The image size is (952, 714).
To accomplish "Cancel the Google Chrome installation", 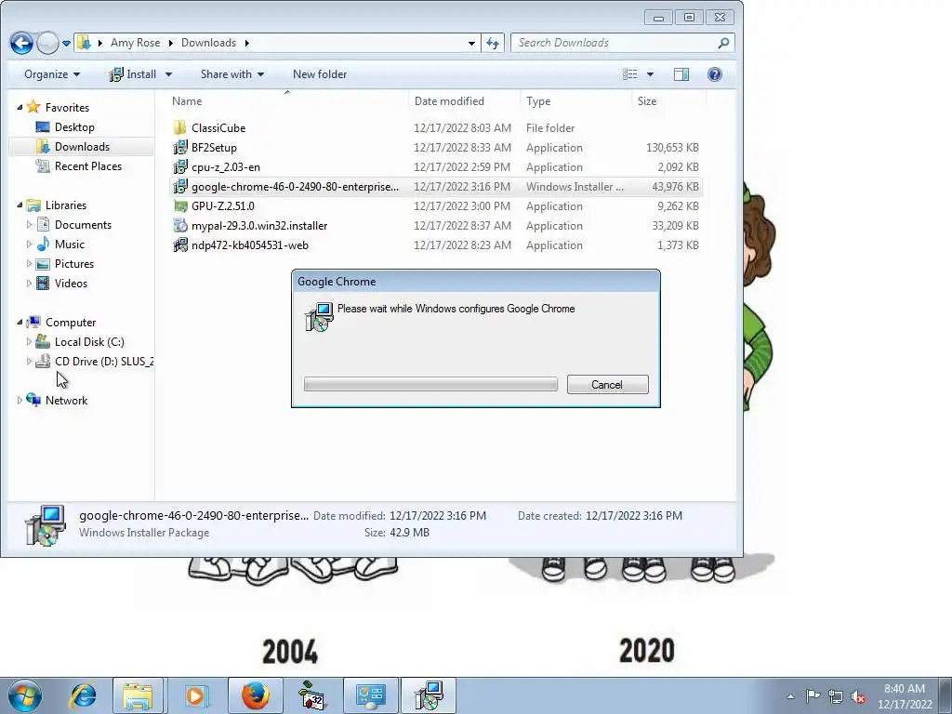I will click(607, 384).
